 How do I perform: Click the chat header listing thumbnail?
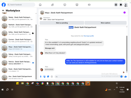tap(42, 13)
